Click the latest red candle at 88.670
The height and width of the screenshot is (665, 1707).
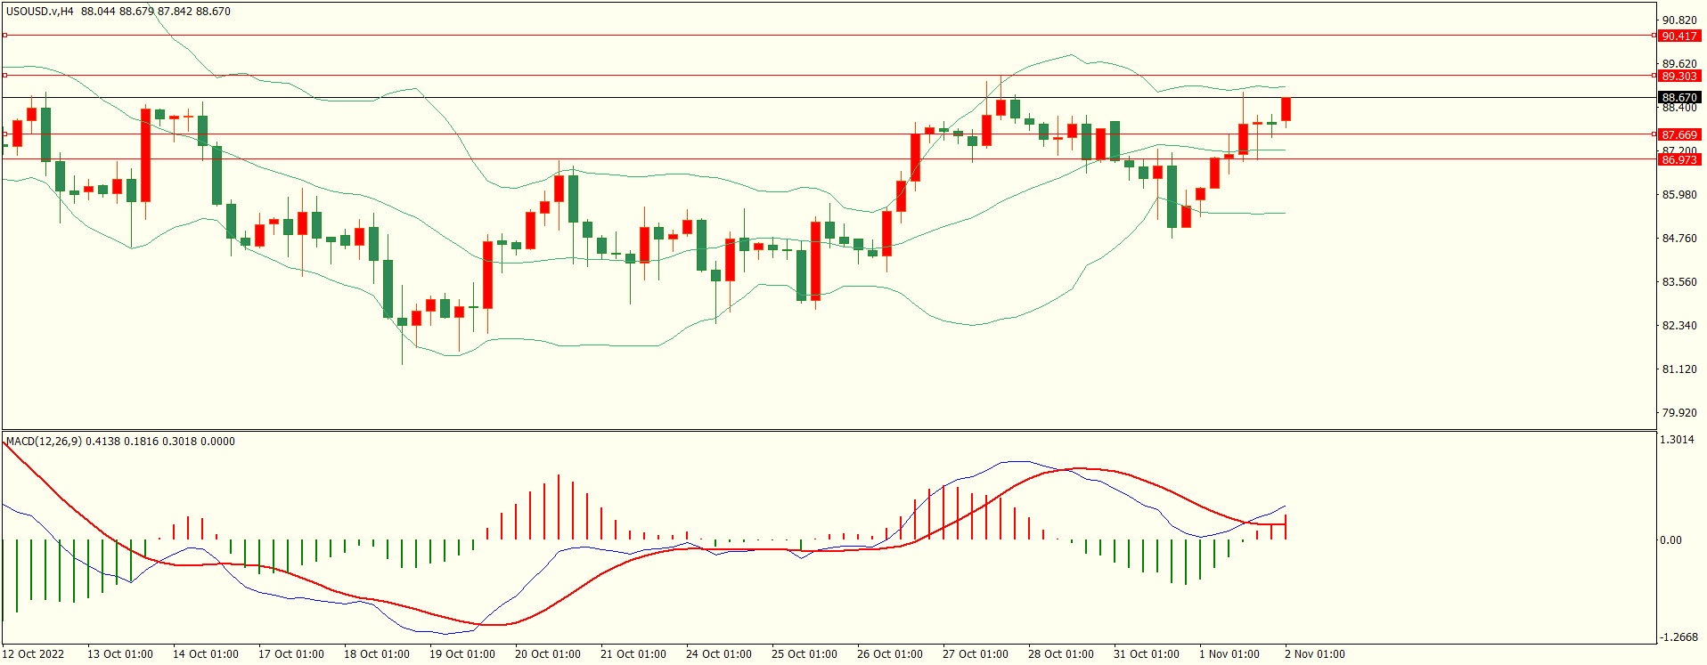(1286, 109)
